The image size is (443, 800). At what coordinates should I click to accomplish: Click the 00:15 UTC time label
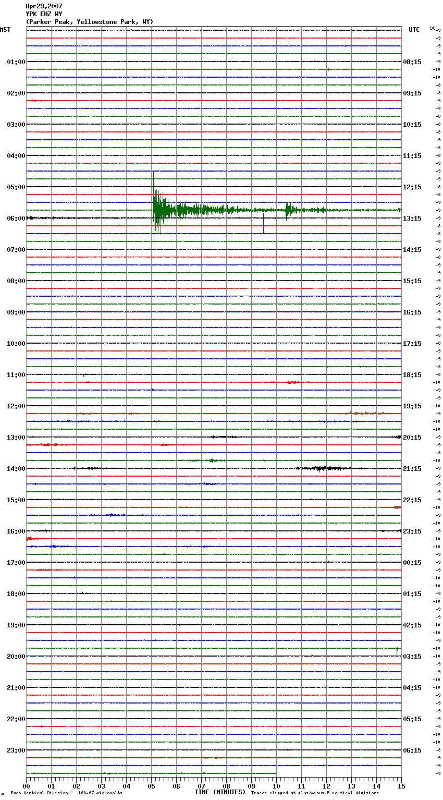pos(412,563)
